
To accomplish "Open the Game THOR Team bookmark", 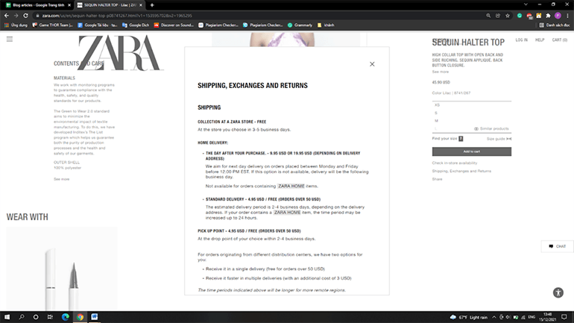I will pyautogui.click(x=53, y=25).
